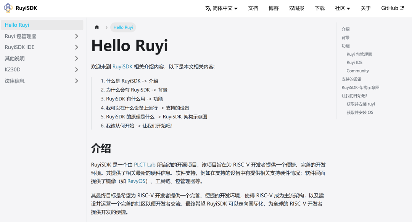
Task: Follow the PLCT Lab link
Action: [x=145, y=165]
